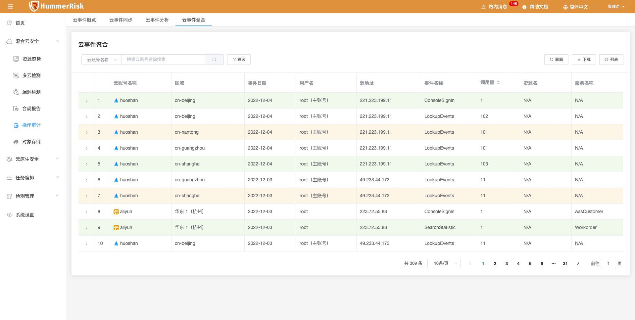Click the 223.72.55.88 address in row 8
Image resolution: width=635 pixels, height=320 pixels.
373,211
